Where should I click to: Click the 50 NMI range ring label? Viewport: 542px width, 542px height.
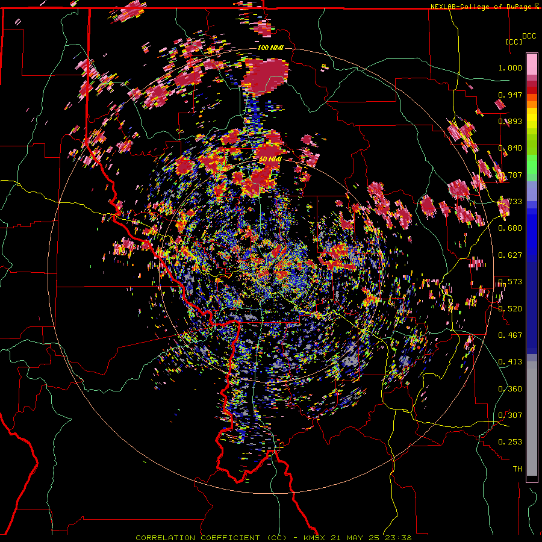point(270,159)
